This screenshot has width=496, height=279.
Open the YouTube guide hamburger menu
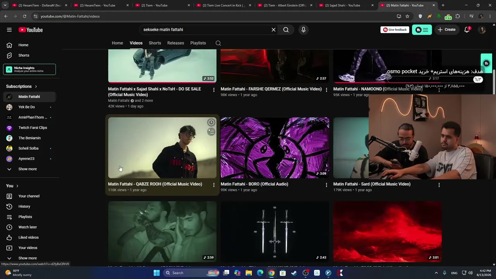pyautogui.click(x=9, y=30)
